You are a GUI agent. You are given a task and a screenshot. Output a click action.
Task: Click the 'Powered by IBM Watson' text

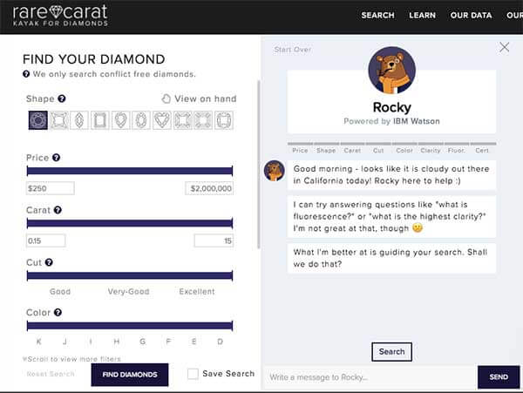pyautogui.click(x=392, y=121)
